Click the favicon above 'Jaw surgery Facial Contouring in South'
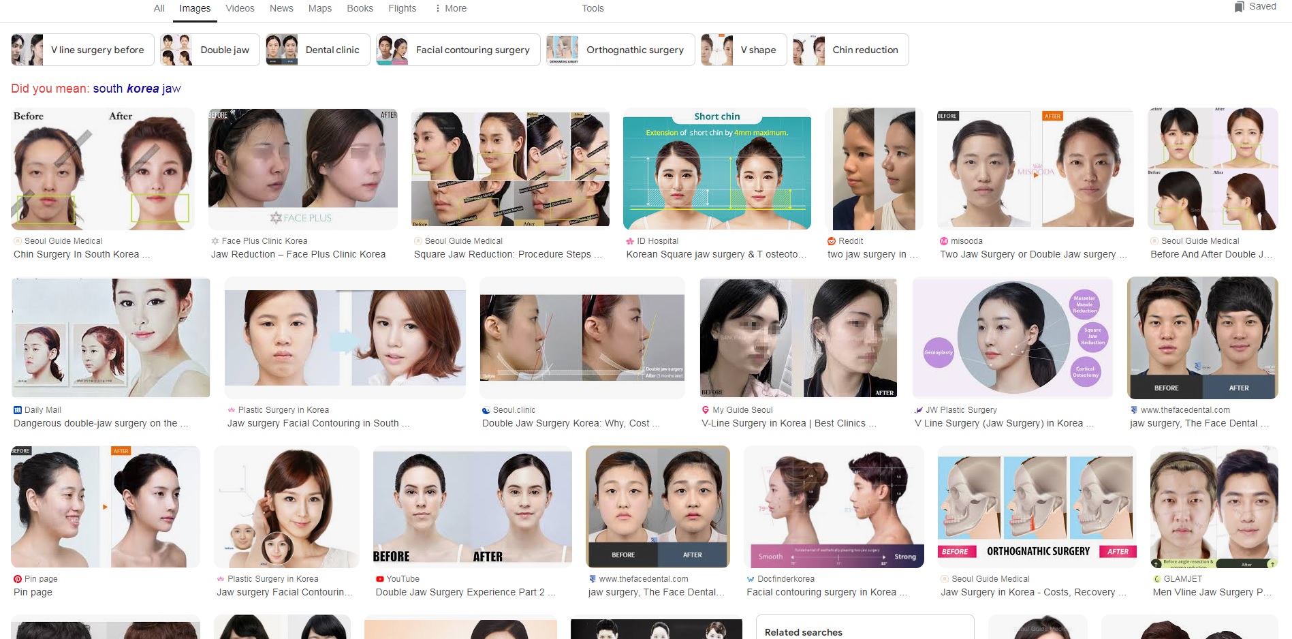1292x639 pixels. 232,410
